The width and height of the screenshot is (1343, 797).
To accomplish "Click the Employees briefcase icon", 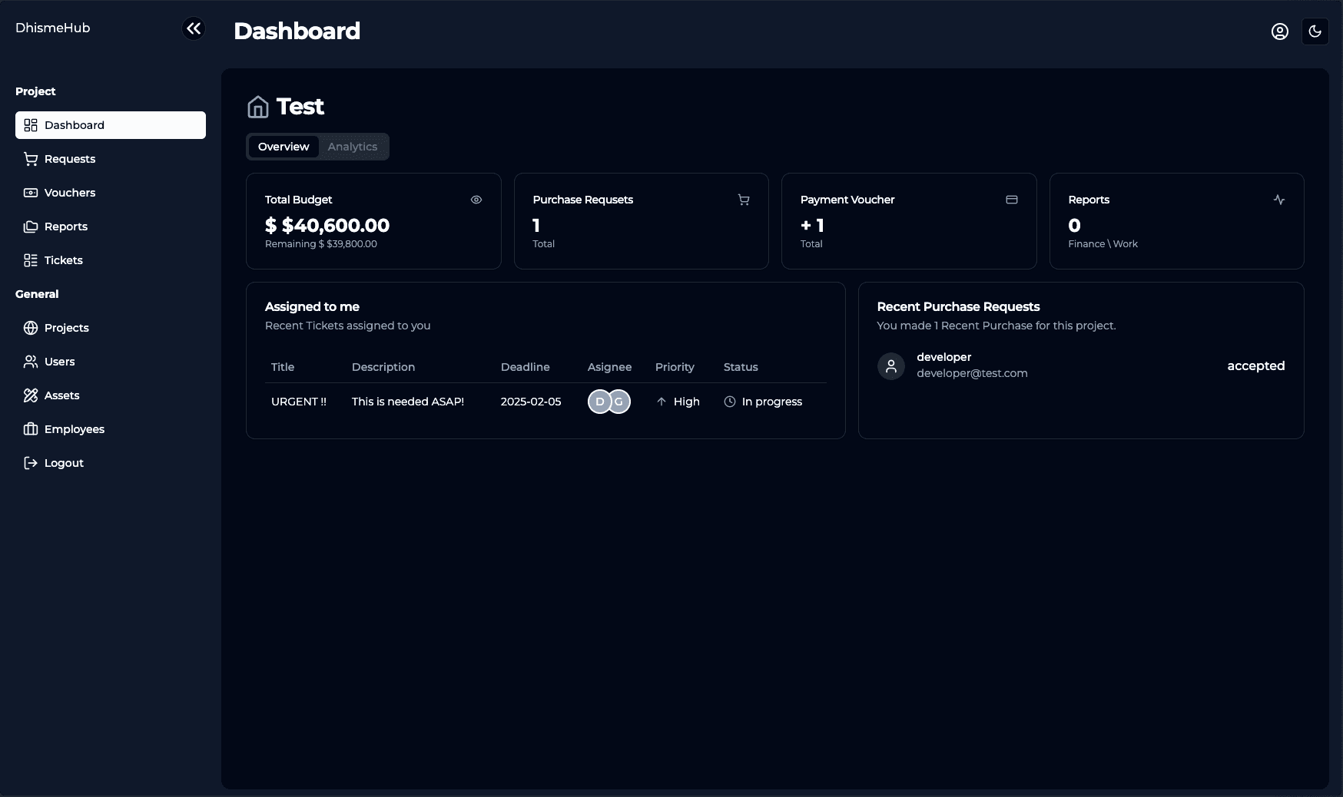I will point(31,429).
